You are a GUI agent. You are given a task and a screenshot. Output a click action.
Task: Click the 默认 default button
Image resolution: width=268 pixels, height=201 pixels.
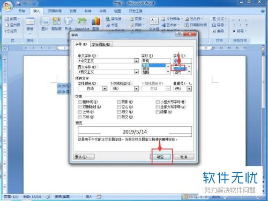84,157
